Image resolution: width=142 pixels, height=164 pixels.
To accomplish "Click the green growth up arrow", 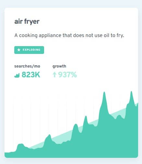I will (54, 75).
